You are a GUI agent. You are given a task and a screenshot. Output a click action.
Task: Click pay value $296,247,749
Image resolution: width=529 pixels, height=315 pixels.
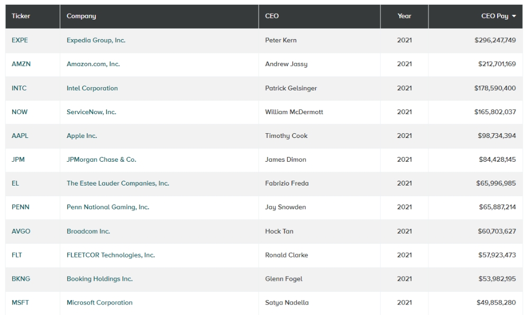point(495,40)
